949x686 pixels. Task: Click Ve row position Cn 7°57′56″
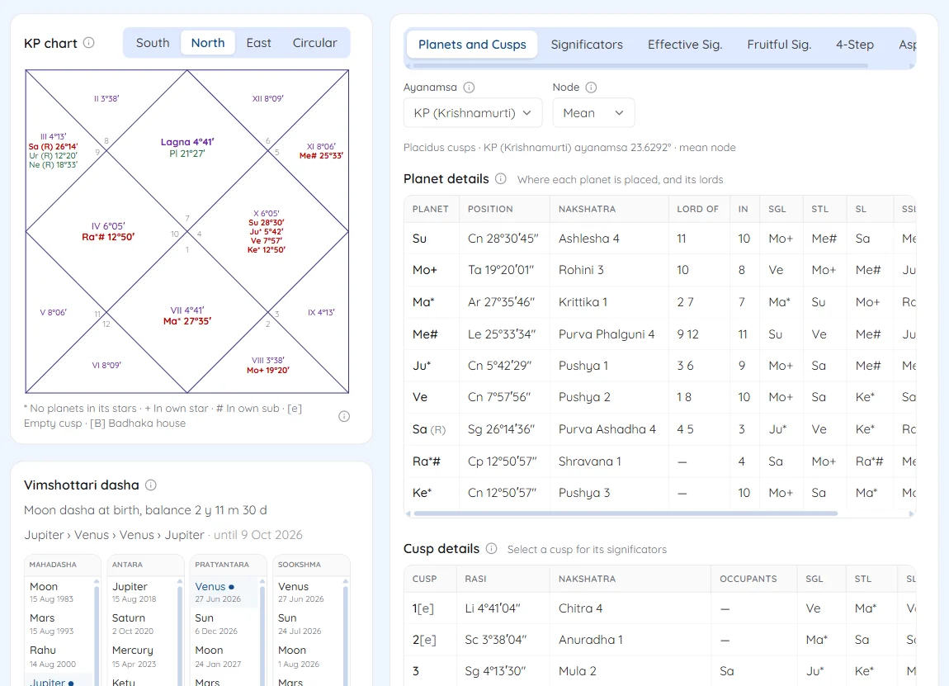click(x=499, y=397)
